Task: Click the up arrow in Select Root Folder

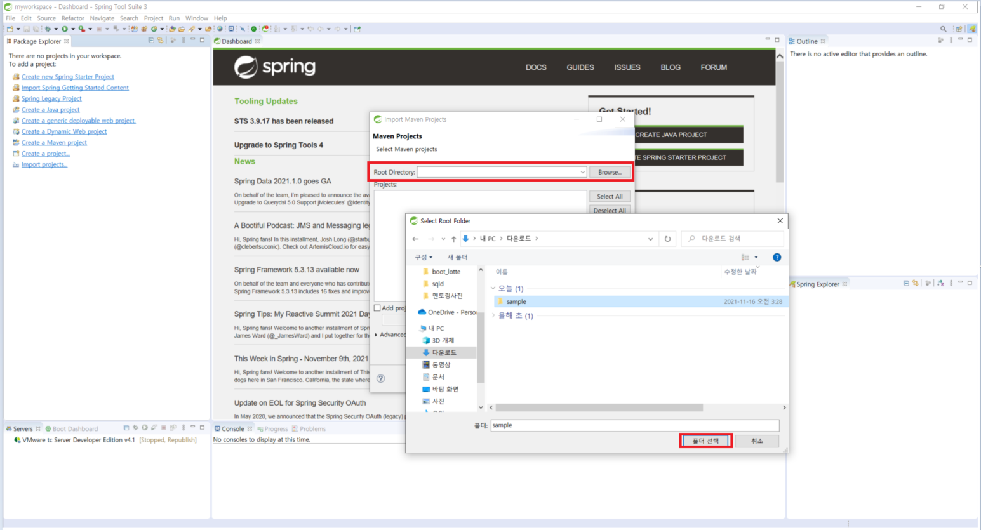Action: [453, 239]
